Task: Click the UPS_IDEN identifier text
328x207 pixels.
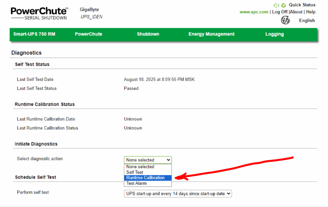Action: pos(92,17)
